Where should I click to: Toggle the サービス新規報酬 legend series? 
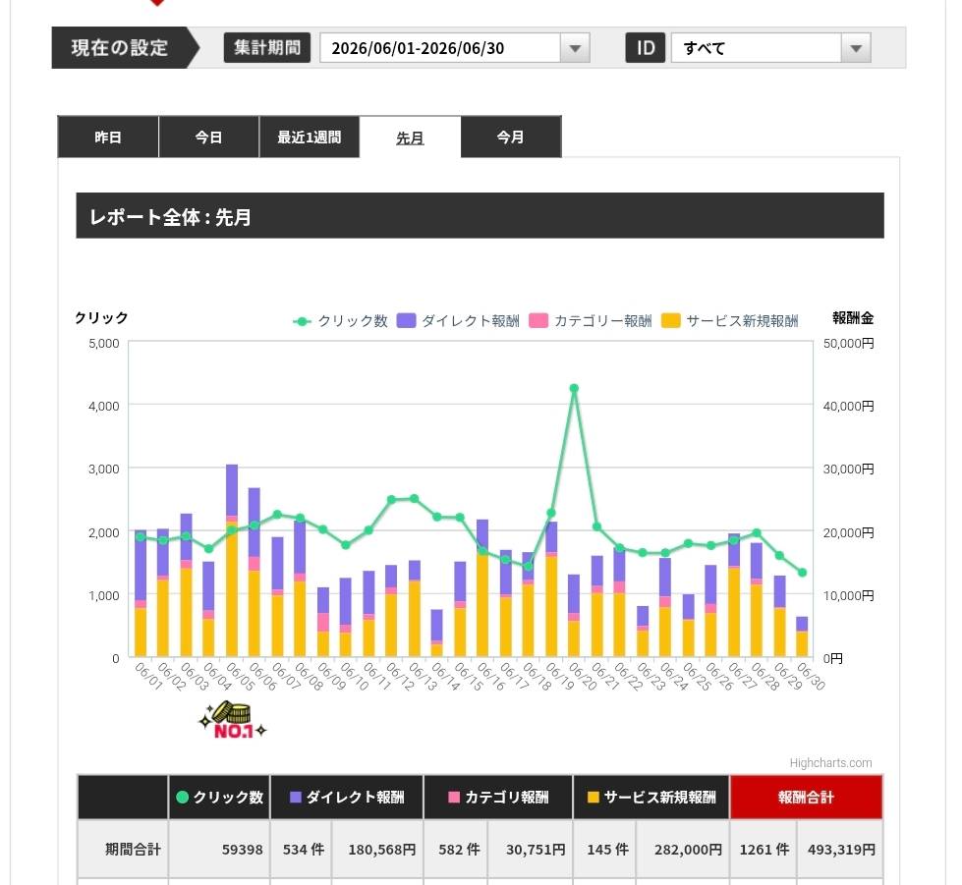[729, 321]
